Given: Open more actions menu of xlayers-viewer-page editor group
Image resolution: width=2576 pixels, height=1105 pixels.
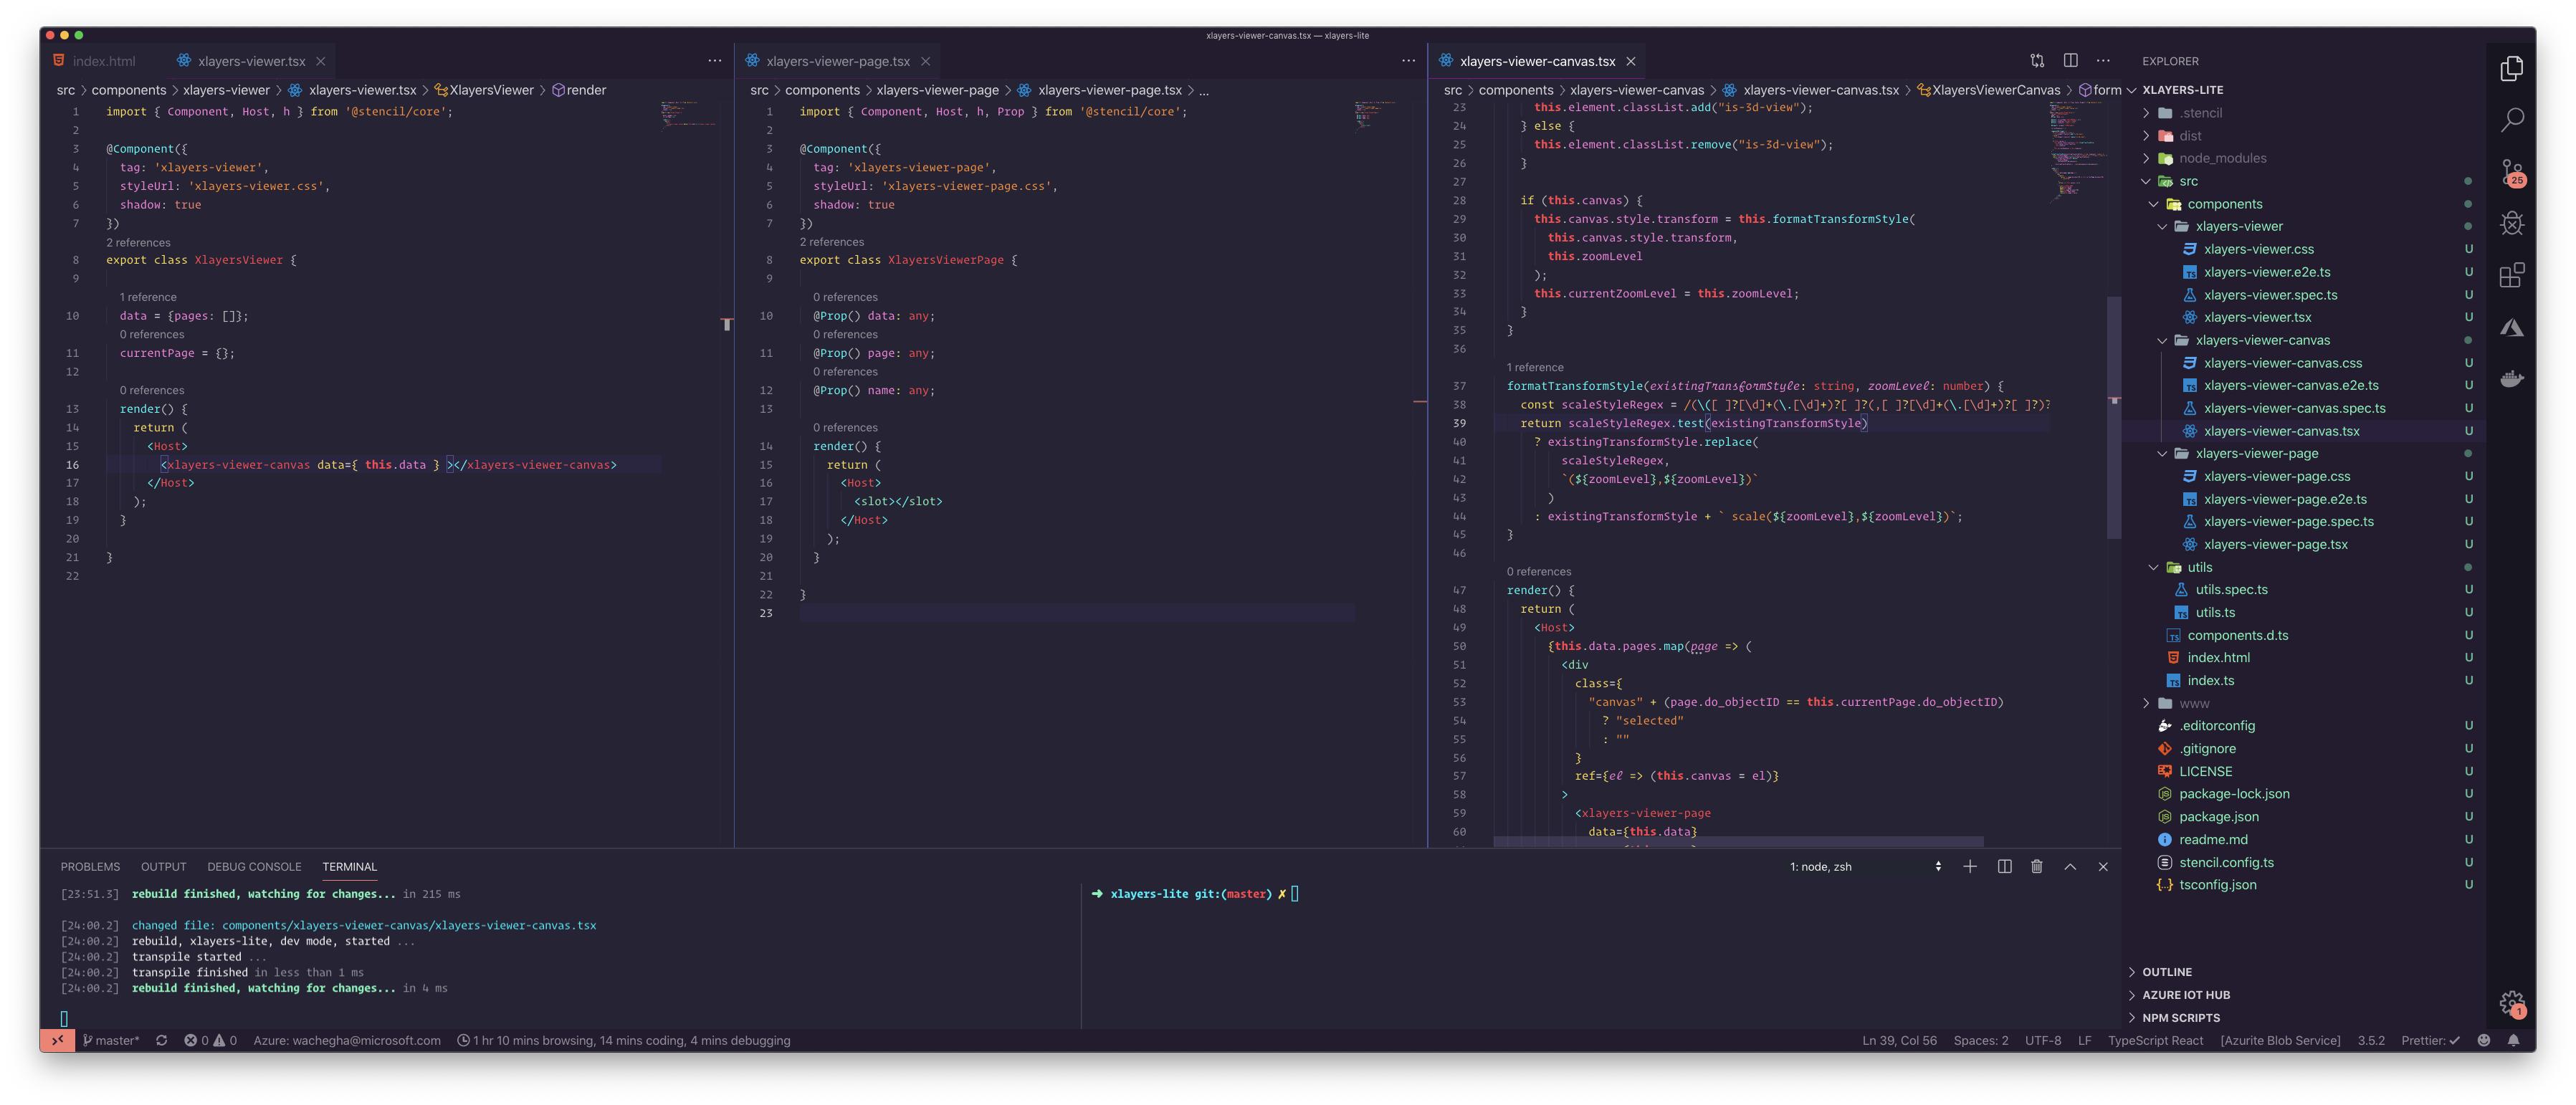Looking at the screenshot, I should pos(1408,61).
